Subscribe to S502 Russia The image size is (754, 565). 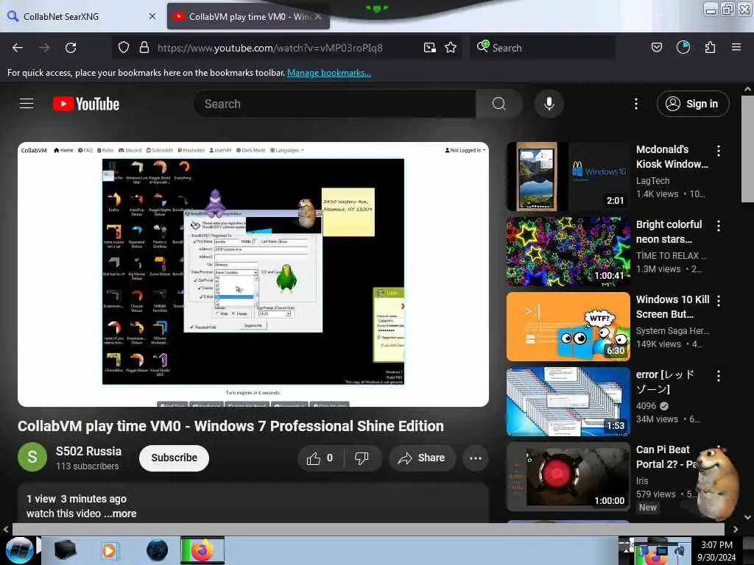(174, 458)
